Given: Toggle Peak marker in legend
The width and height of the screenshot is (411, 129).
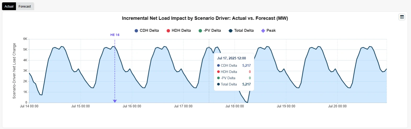Looking at the screenshot, I should tap(268, 30).
